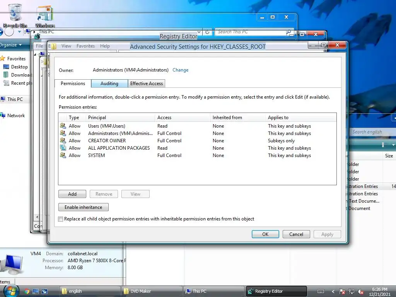The width and height of the screenshot is (396, 297).
Task: Open Help menu in Registry Editor
Action: tap(105, 46)
